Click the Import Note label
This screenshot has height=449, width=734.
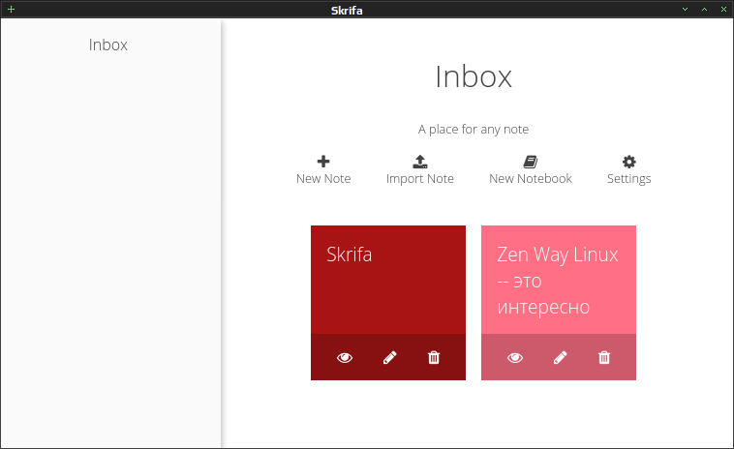(x=420, y=179)
